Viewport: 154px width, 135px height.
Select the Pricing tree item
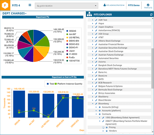pyautogui.click(x=112, y=127)
